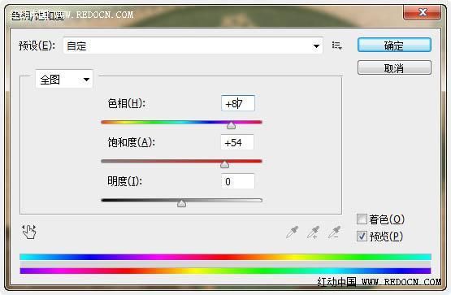
Task: Click the 色相 value field showing +87
Action: pos(238,103)
